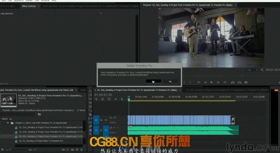Screen dimensions: 280x153
Task: Click the No button in save dialog
Action: pyautogui.click(x=170, y=82)
